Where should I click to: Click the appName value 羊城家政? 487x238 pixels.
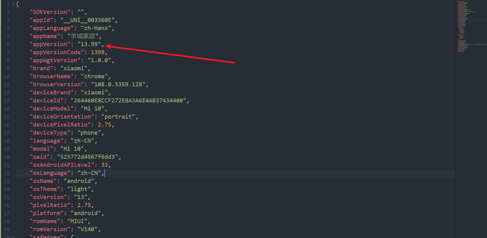tap(83, 36)
